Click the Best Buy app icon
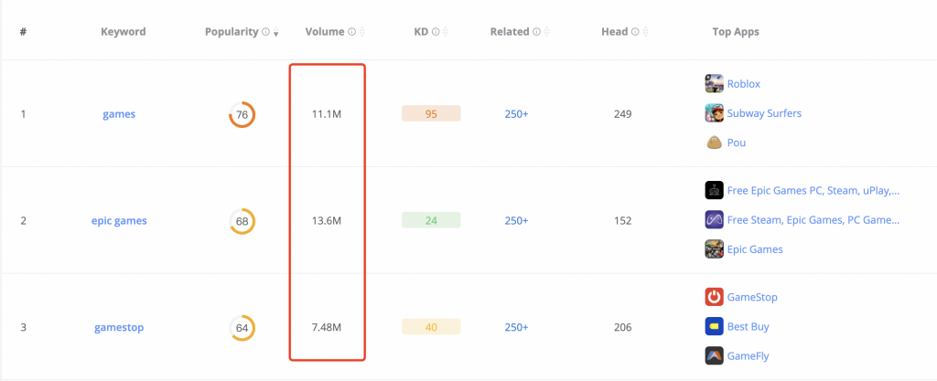This screenshot has width=937, height=381. (x=714, y=326)
